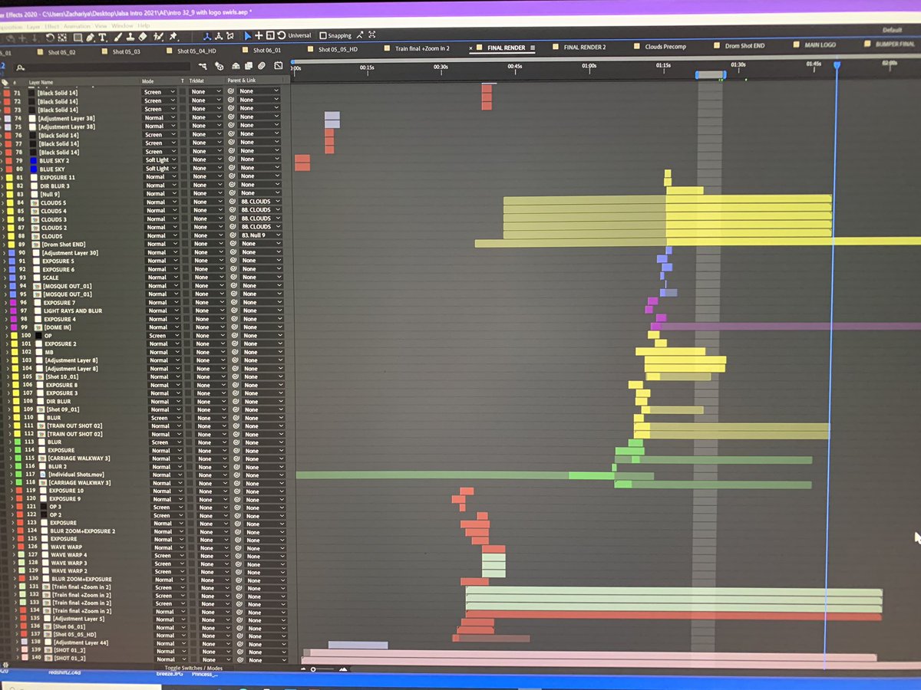Expand layer 89 Drom Shot END
Screen dimensions: 921x690
tap(5, 244)
